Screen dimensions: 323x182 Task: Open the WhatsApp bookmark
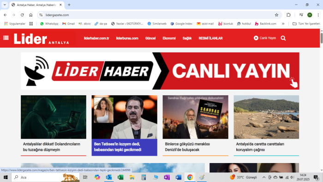tap(49, 24)
